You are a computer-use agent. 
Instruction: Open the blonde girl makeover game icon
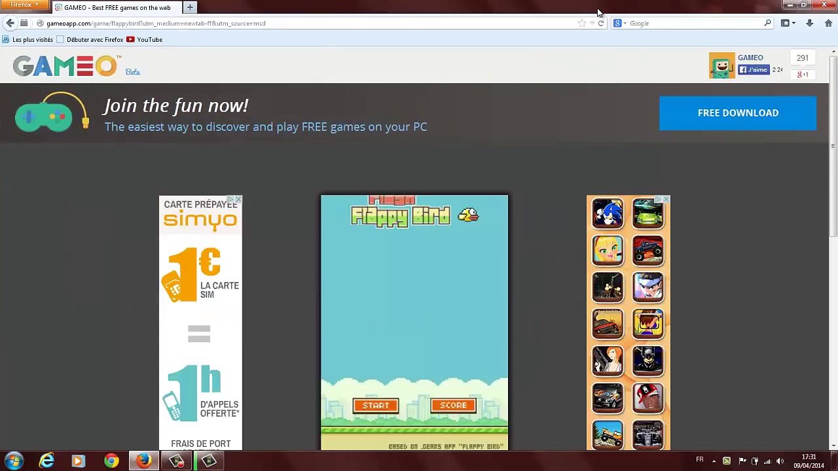[x=608, y=251]
